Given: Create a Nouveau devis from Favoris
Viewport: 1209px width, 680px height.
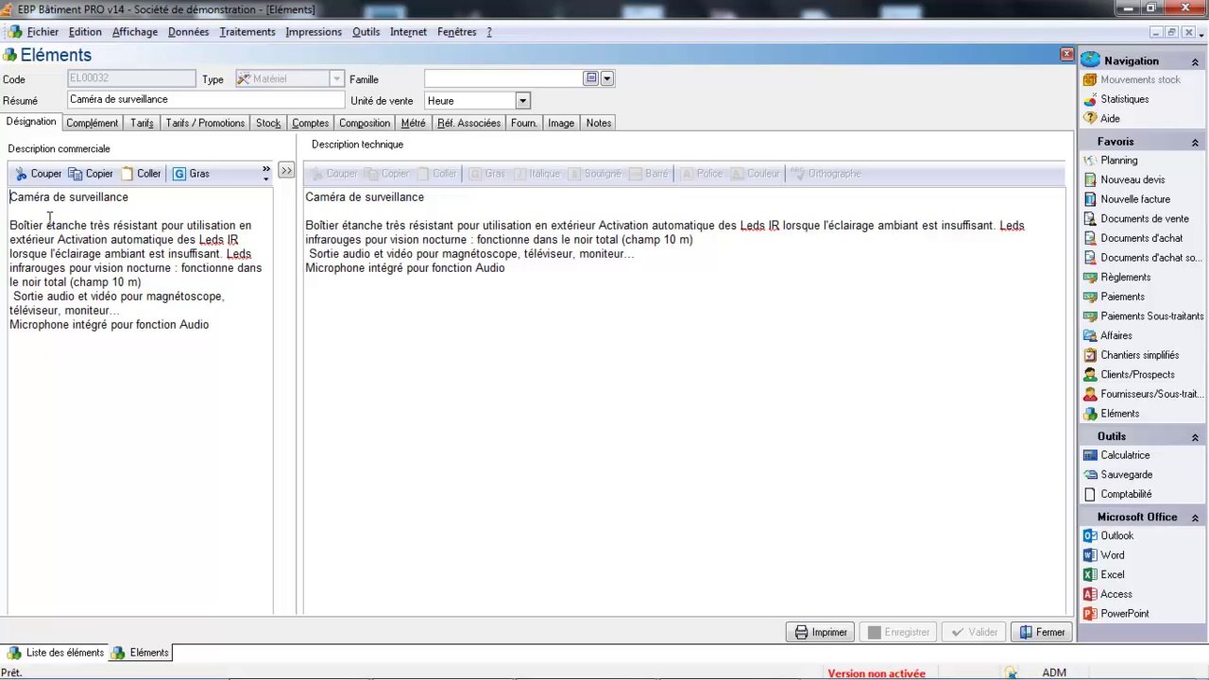Looking at the screenshot, I should pos(1124,180).
